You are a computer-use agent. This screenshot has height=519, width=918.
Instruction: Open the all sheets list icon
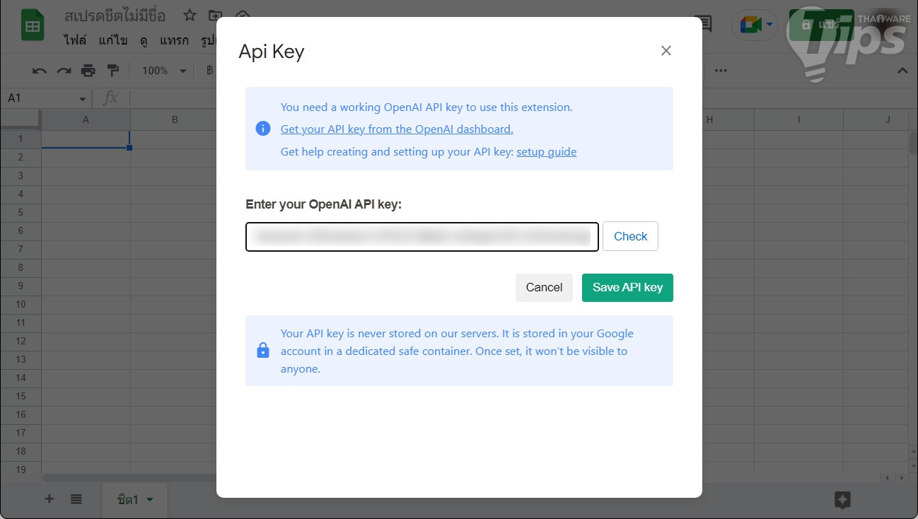pyautogui.click(x=76, y=499)
